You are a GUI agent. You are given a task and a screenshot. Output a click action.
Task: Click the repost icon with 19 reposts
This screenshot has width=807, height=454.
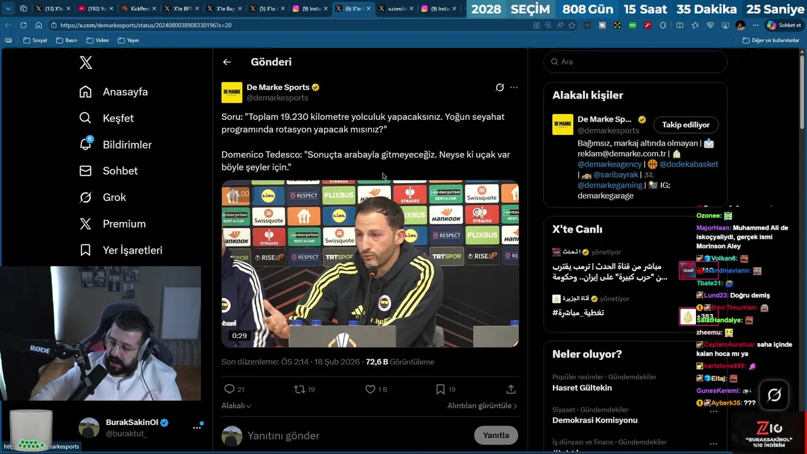299,389
